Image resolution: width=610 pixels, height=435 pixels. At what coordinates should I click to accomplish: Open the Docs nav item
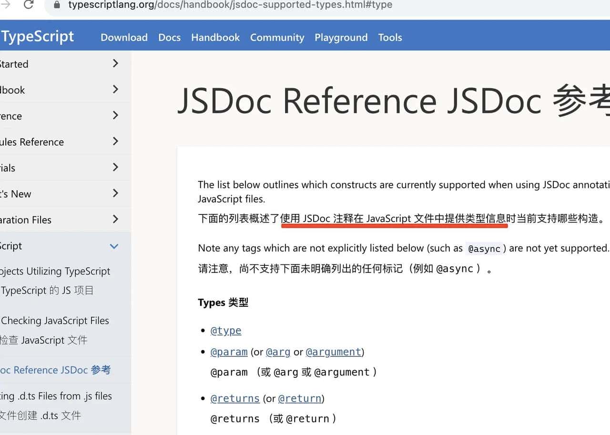point(169,37)
